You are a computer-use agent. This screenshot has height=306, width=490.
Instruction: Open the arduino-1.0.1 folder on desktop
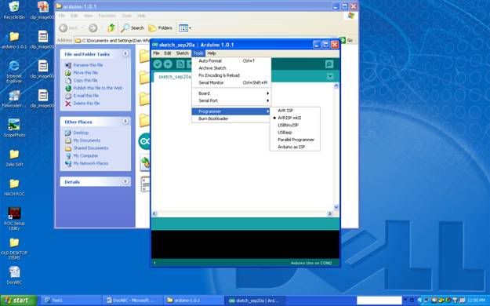pyautogui.click(x=14, y=40)
